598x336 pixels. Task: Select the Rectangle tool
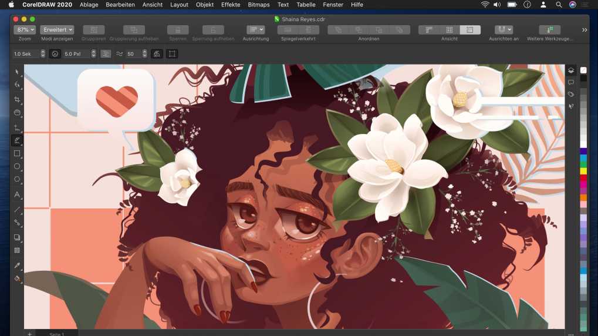coord(17,153)
